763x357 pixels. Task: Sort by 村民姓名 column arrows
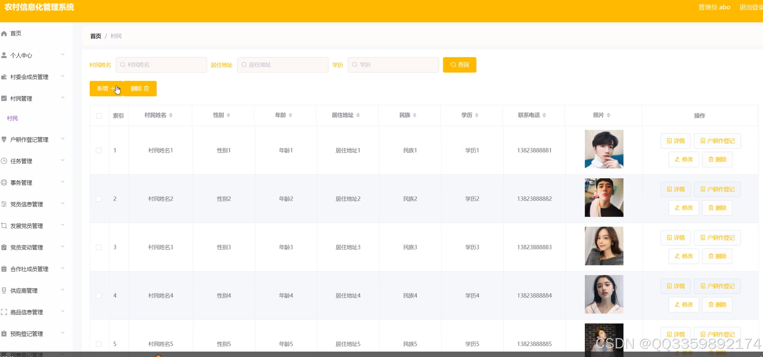pyautogui.click(x=171, y=115)
